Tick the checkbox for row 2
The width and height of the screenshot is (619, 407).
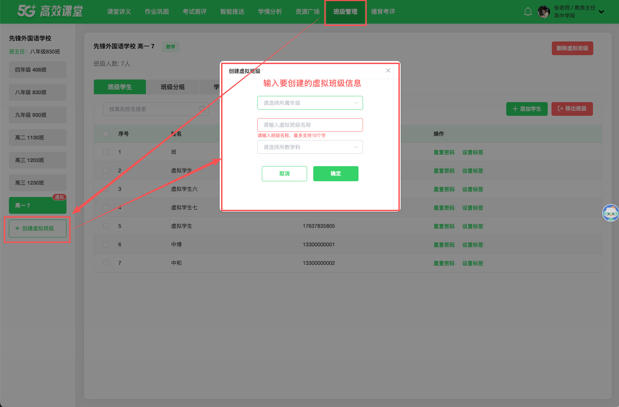[106, 171]
